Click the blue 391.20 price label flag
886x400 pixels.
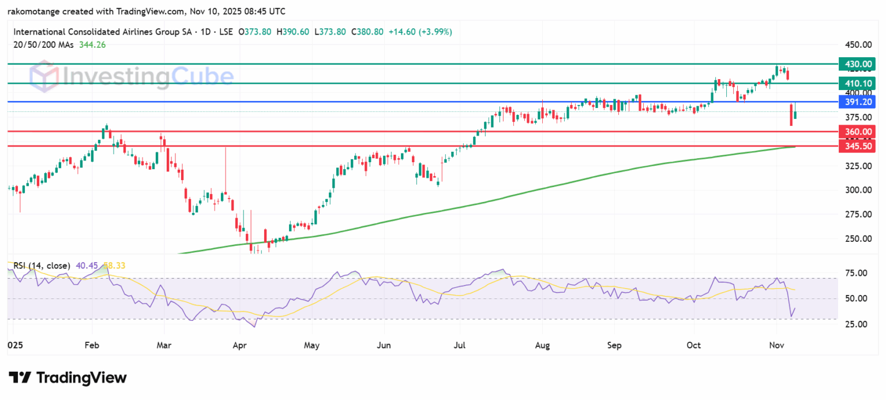(858, 102)
